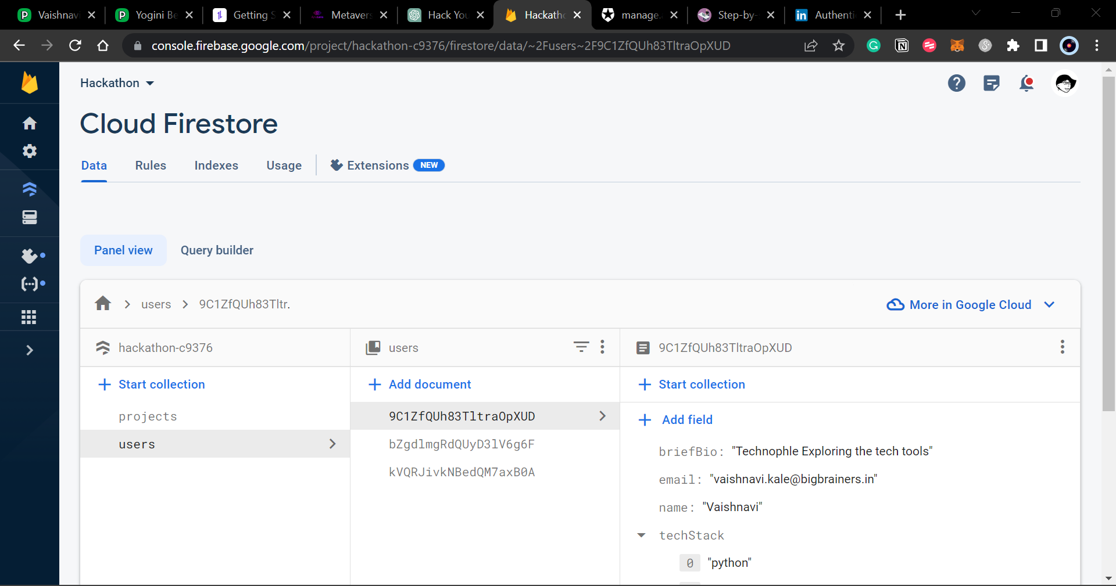Click the filter icon in users column

pos(581,347)
